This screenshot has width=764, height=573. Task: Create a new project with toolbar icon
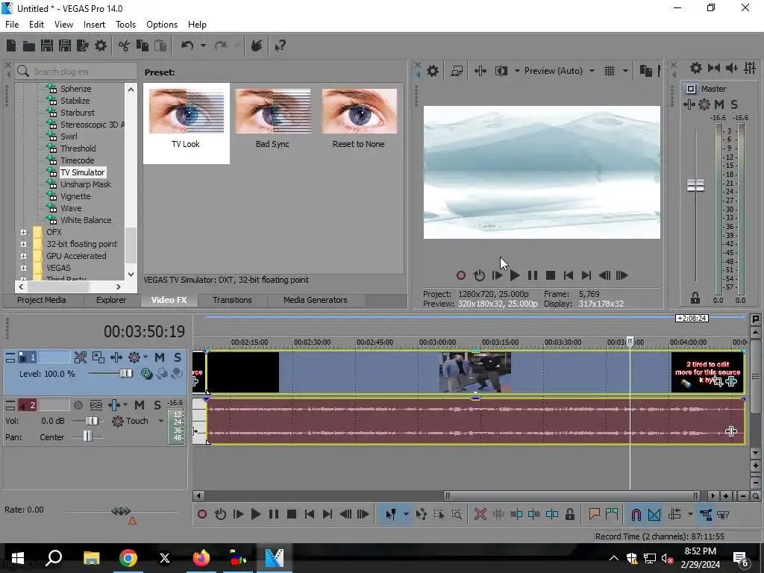(x=11, y=46)
